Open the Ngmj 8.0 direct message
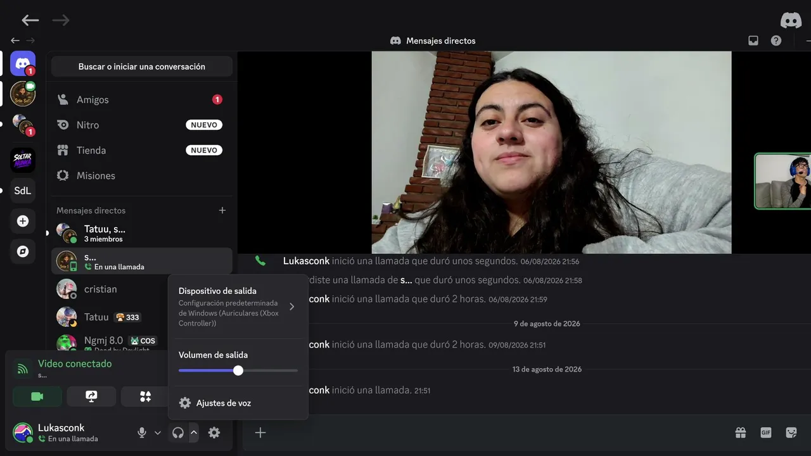The height and width of the screenshot is (456, 811). pyautogui.click(x=110, y=343)
